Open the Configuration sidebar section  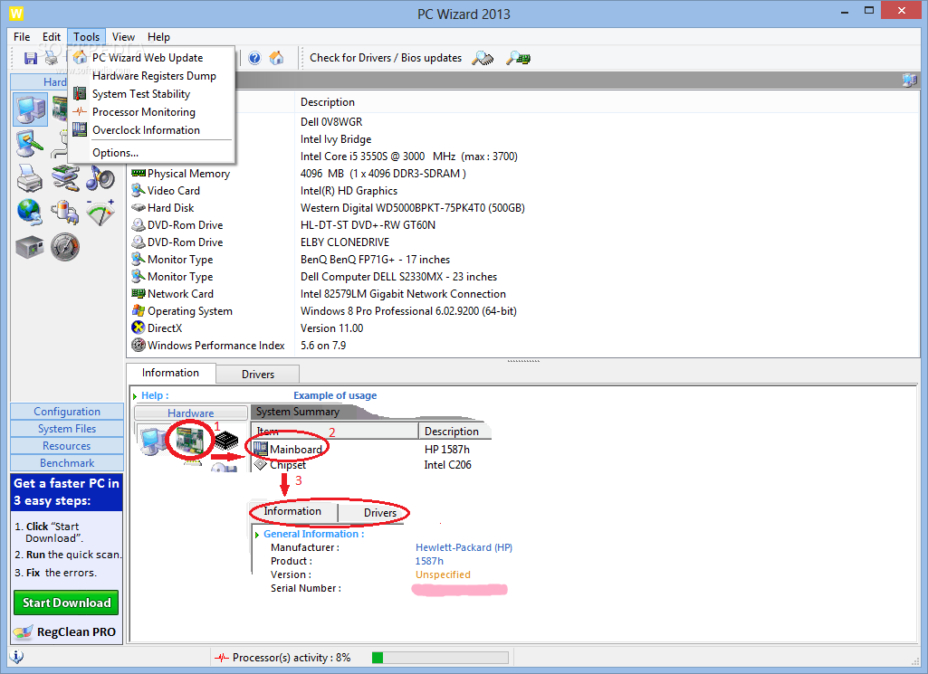(67, 412)
